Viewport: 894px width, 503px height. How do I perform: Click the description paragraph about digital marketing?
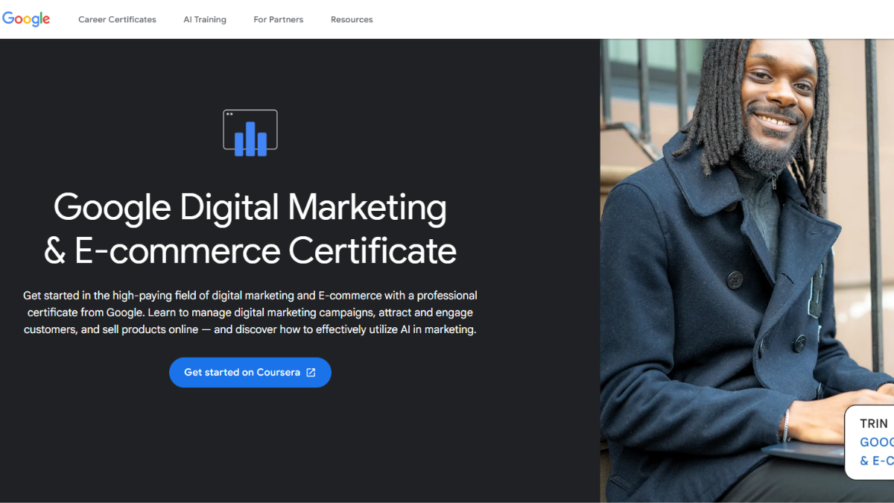(250, 312)
